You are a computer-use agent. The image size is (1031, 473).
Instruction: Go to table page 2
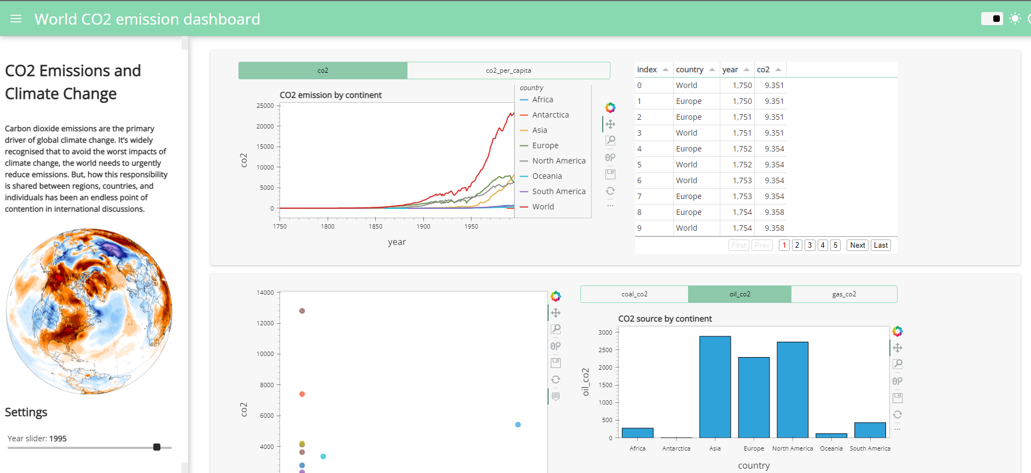click(797, 245)
